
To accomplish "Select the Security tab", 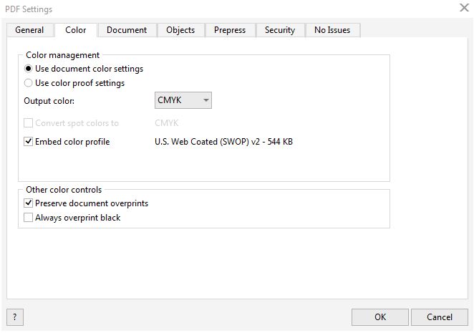I will (280, 30).
